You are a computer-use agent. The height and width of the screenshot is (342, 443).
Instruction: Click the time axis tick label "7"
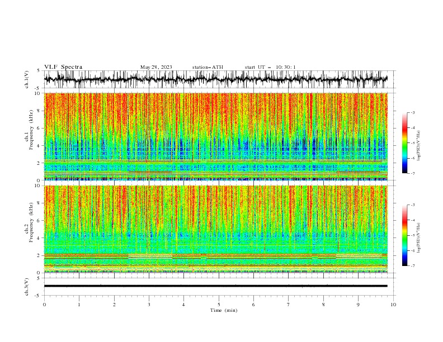tap(289, 305)
